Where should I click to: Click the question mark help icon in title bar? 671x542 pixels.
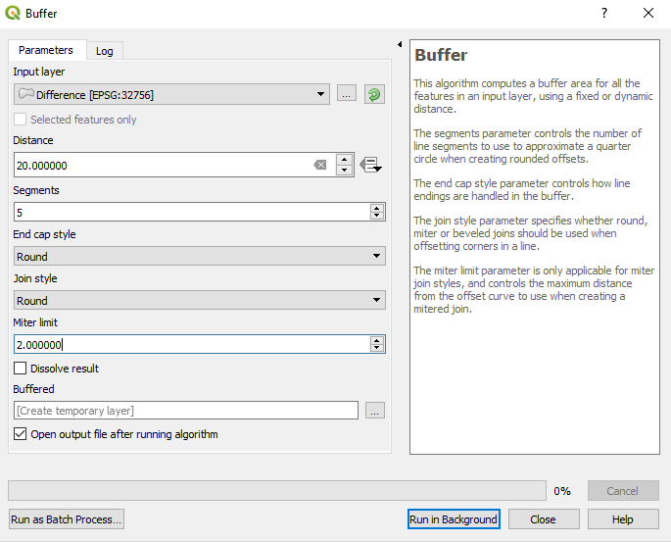coord(604,13)
